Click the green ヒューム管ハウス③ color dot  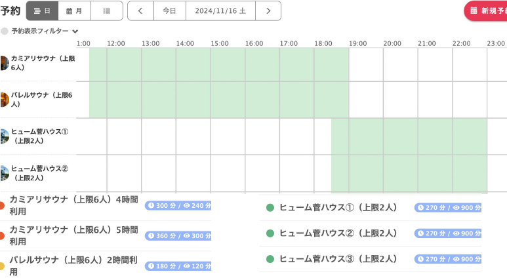pos(270,259)
